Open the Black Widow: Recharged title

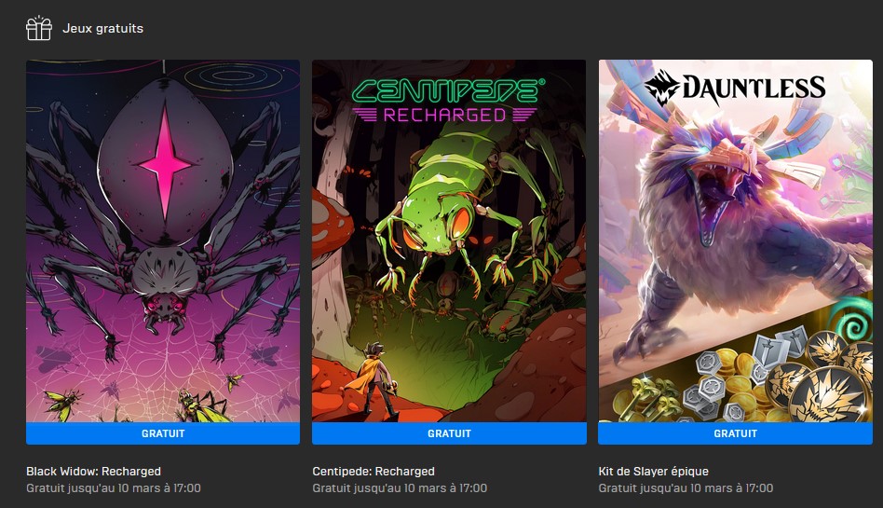click(x=93, y=471)
